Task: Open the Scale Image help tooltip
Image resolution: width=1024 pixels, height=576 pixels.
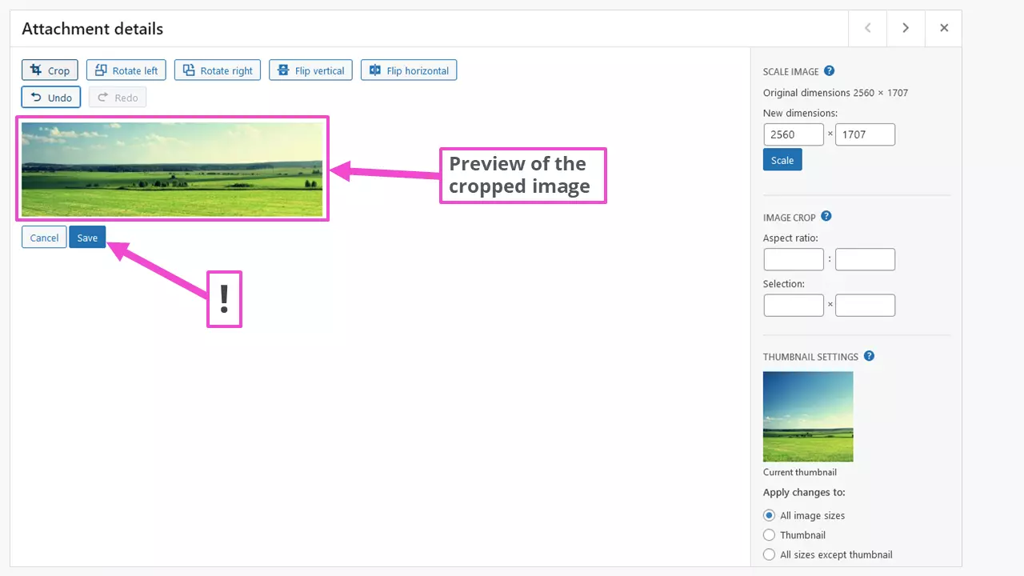Action: pos(829,70)
